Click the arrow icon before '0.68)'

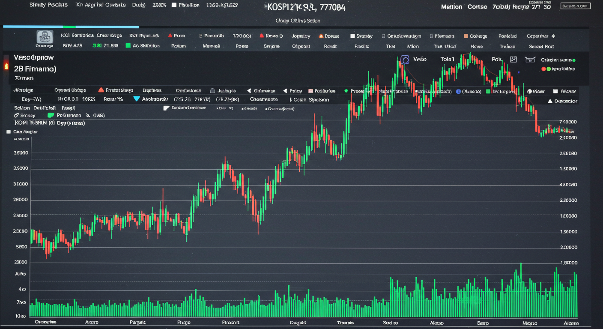point(88,115)
